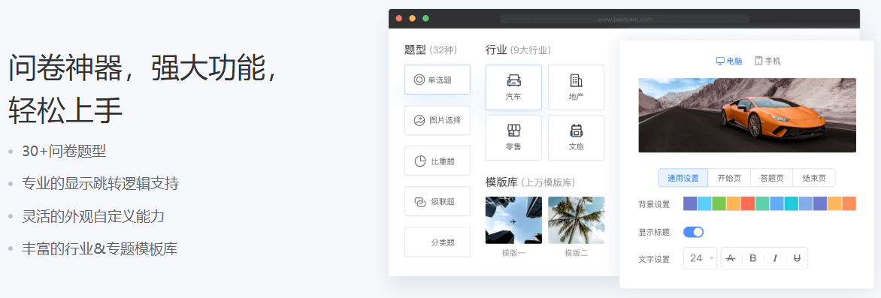Select the 模版二 palm tree template thumbnail
The height and width of the screenshot is (298, 881).
click(577, 220)
